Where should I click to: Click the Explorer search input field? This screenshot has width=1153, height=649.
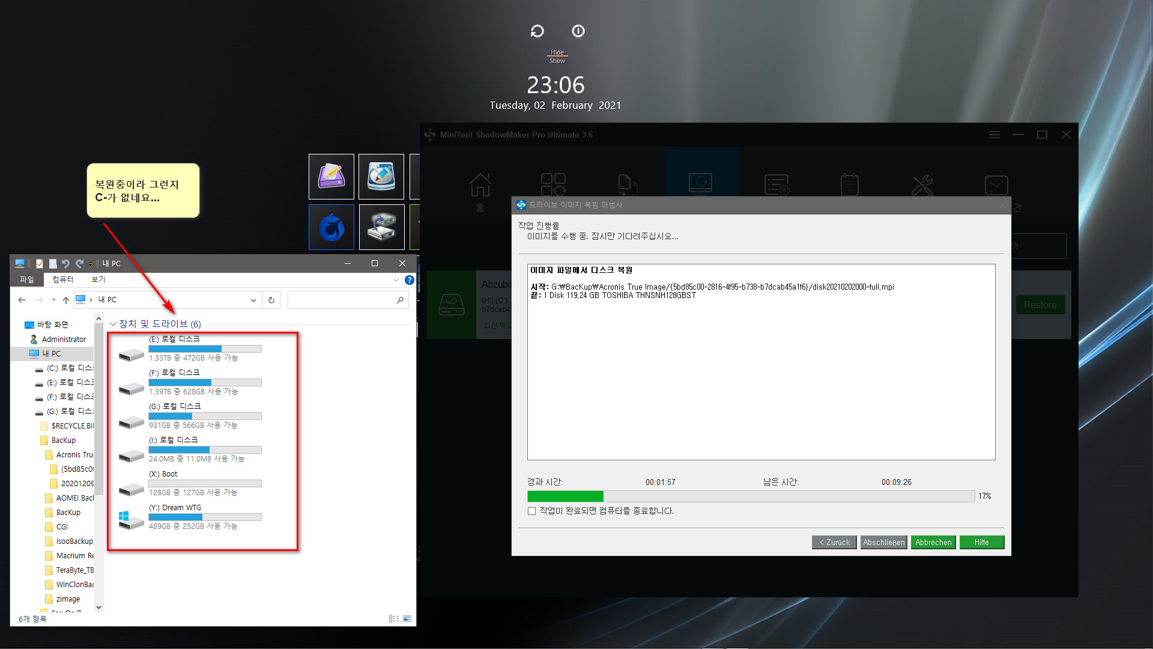342,300
